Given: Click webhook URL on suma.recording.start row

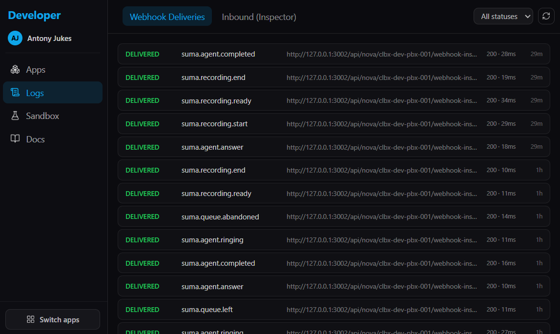Looking at the screenshot, I should pyautogui.click(x=381, y=124).
